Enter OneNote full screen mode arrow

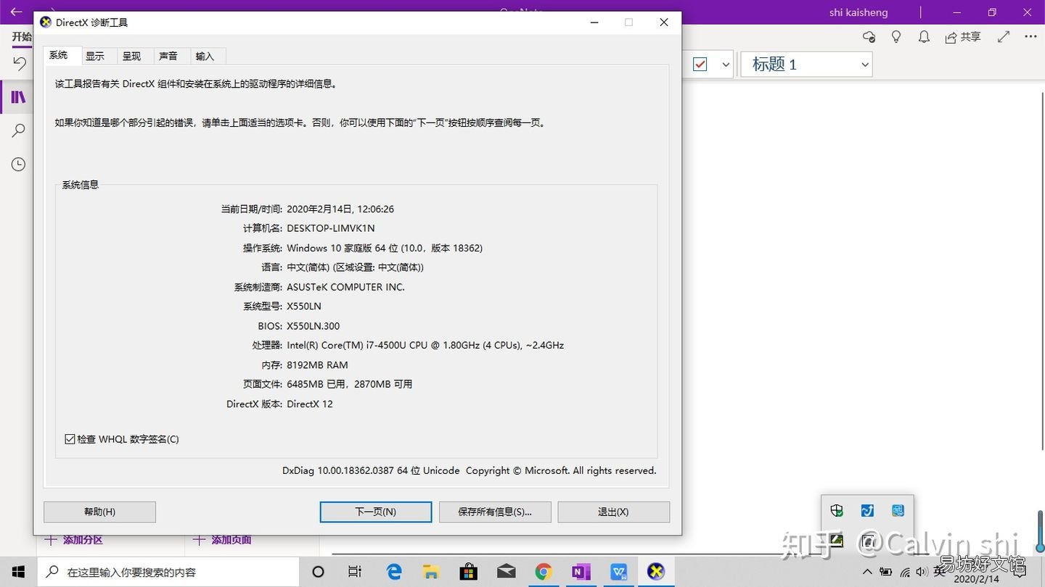[1004, 37]
